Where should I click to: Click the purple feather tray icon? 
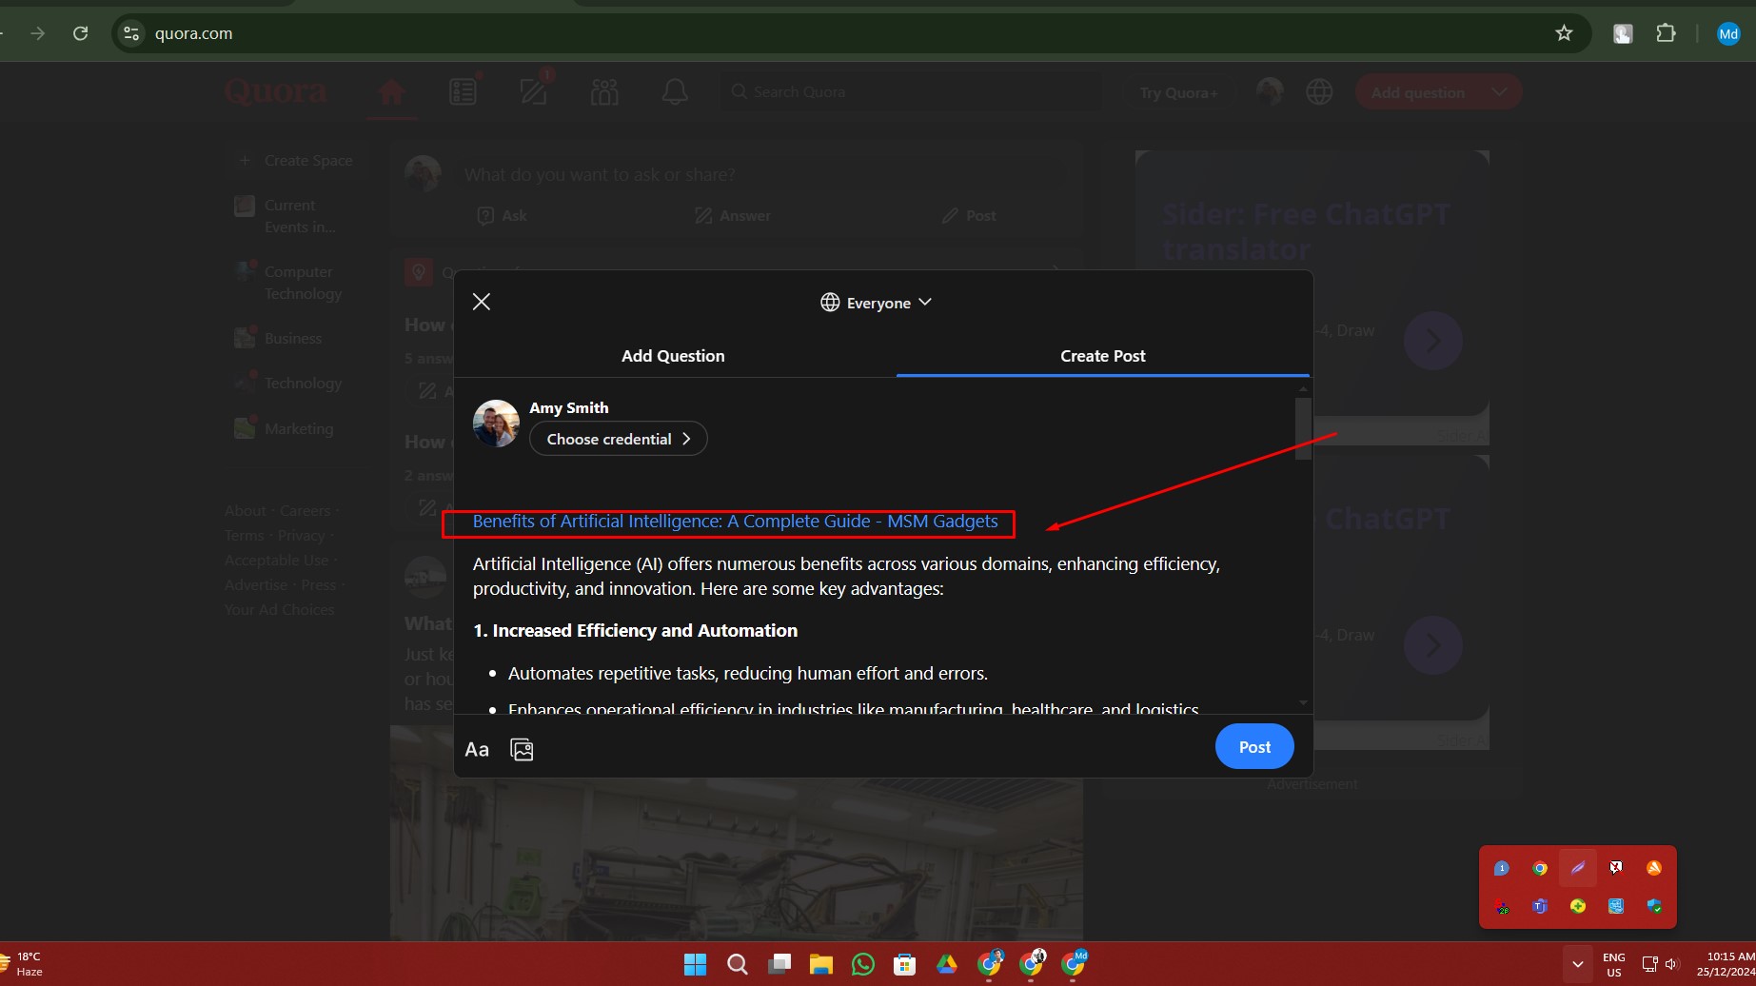[x=1578, y=868]
